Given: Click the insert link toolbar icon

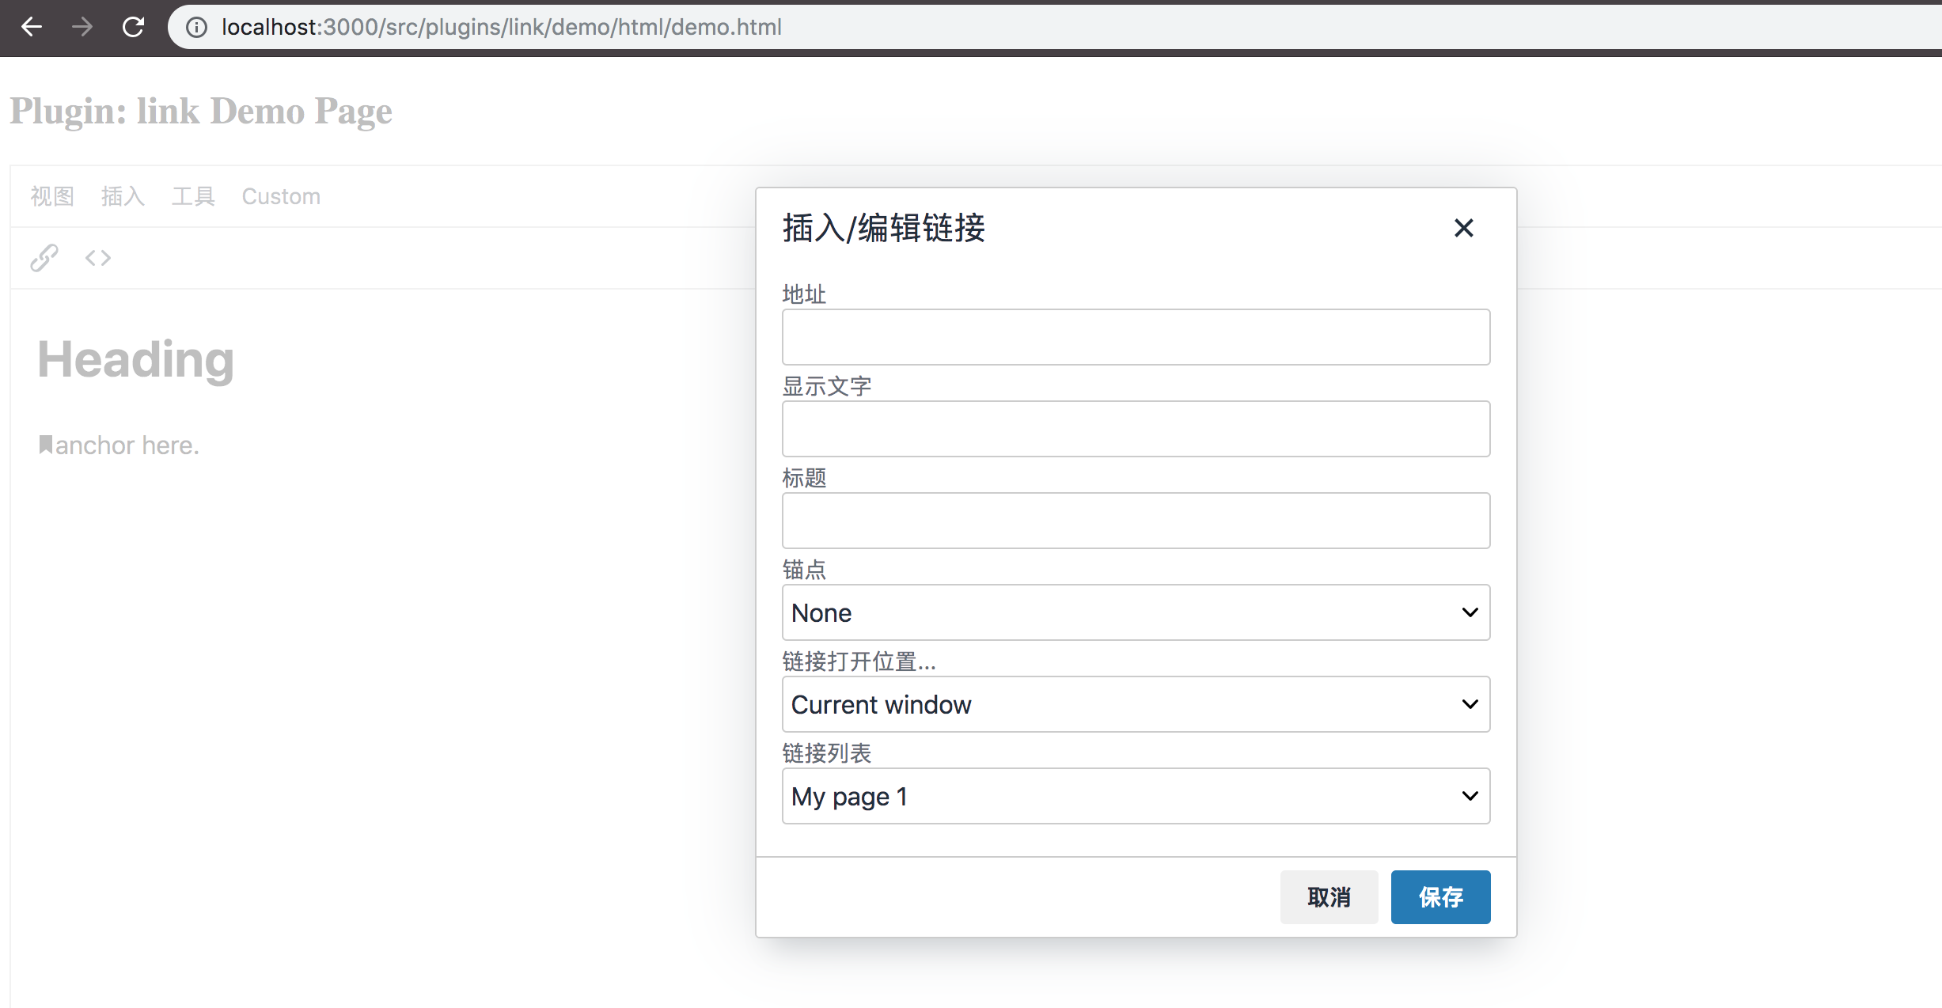Looking at the screenshot, I should pyautogui.click(x=44, y=258).
